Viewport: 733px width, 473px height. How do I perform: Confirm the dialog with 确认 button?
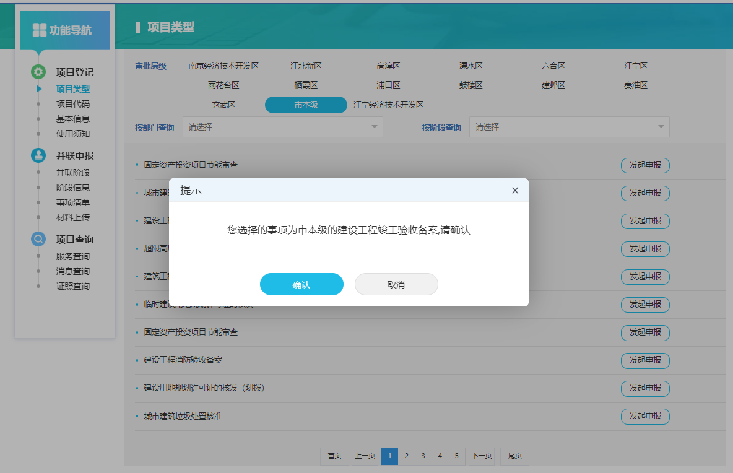tap(301, 285)
